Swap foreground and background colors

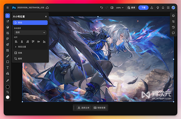8,92
